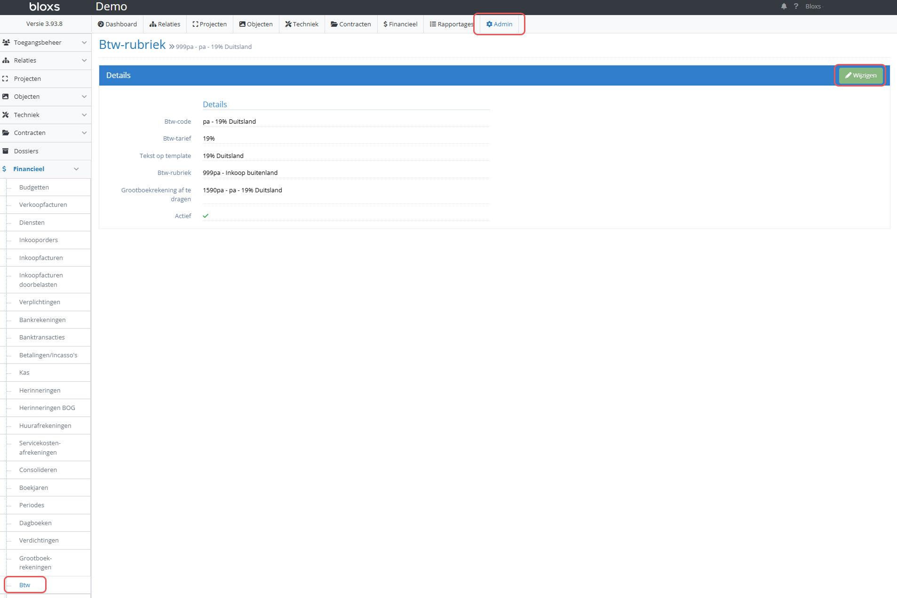The image size is (897, 598).
Task: Collapse the Financieel sidebar section chevron
Action: click(x=76, y=169)
